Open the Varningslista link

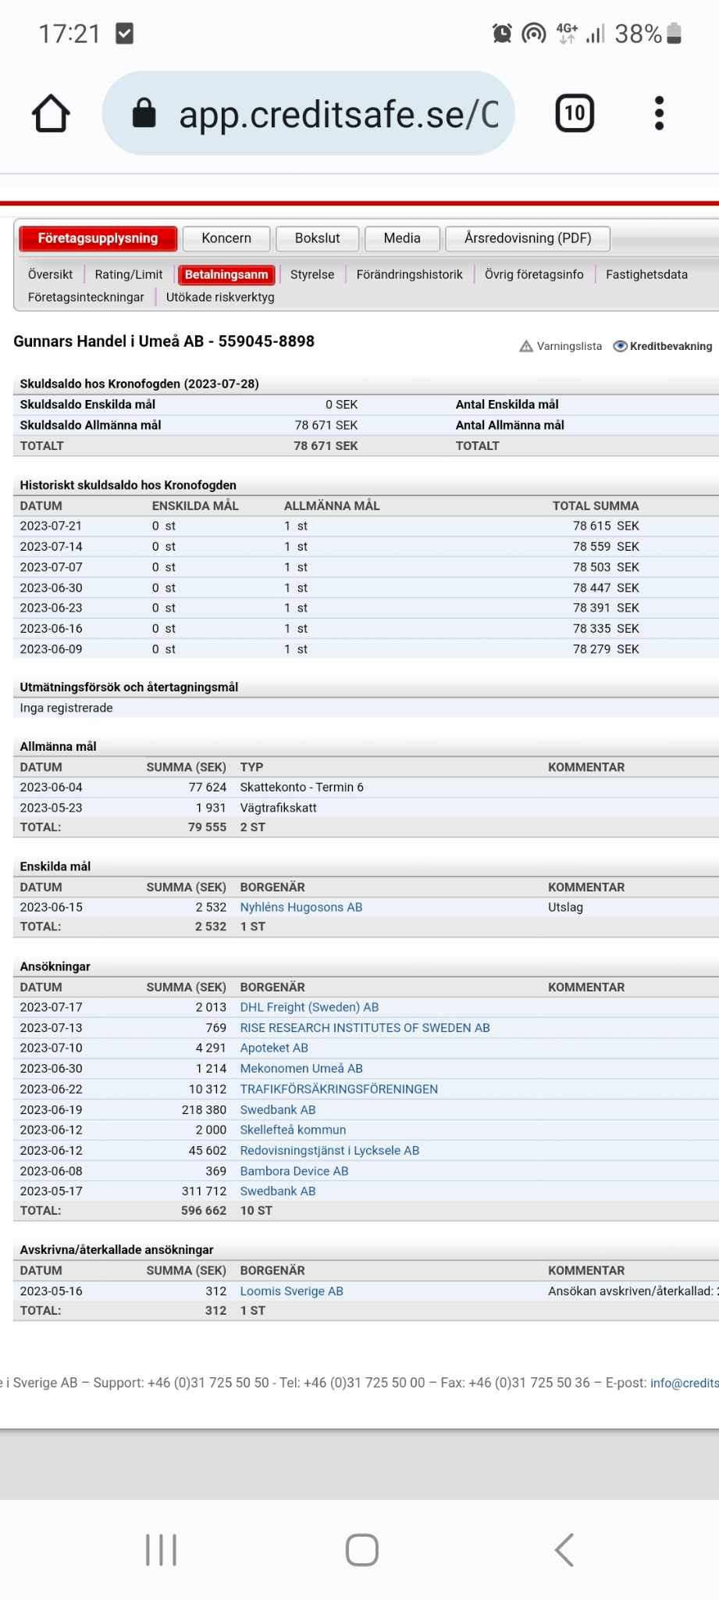point(569,346)
